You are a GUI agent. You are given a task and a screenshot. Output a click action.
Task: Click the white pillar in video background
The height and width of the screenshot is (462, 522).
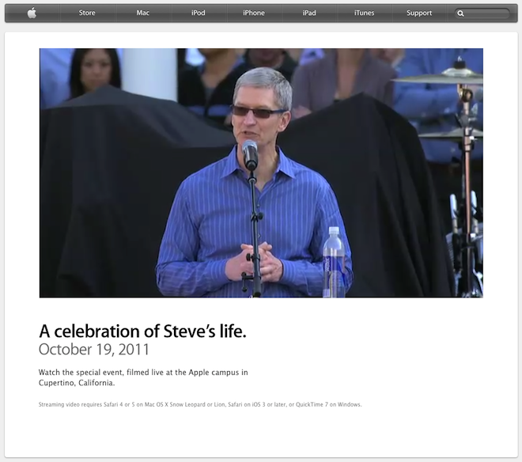pyautogui.click(x=149, y=74)
